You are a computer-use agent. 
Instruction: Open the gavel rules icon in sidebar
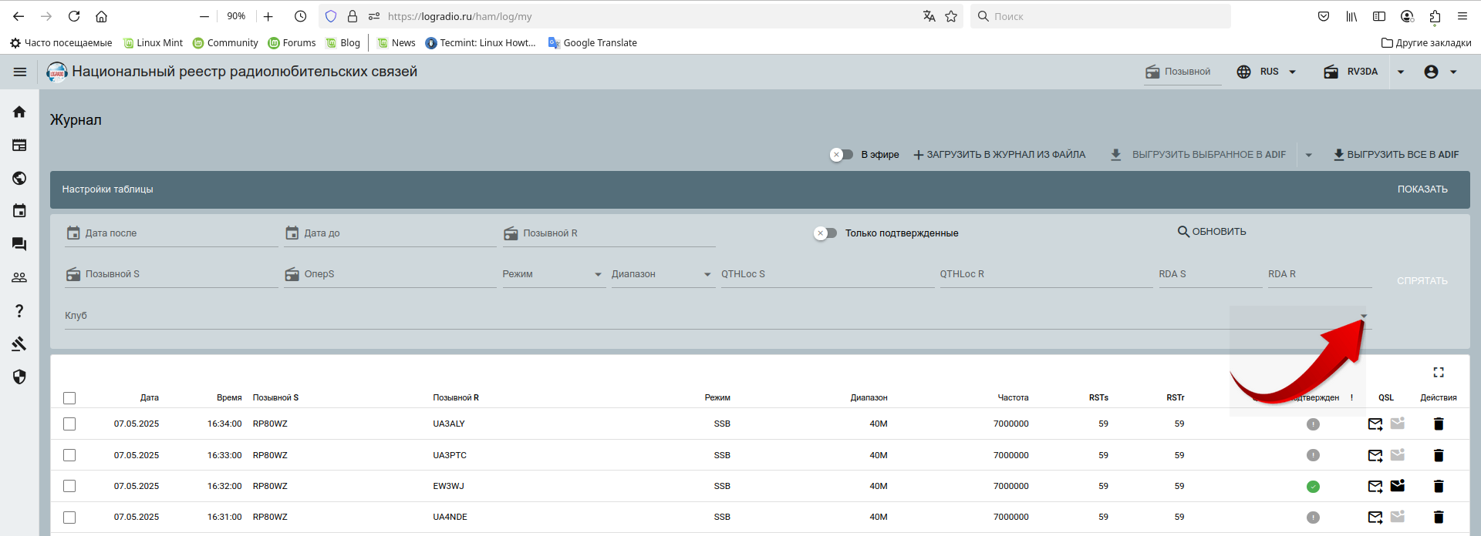19,343
